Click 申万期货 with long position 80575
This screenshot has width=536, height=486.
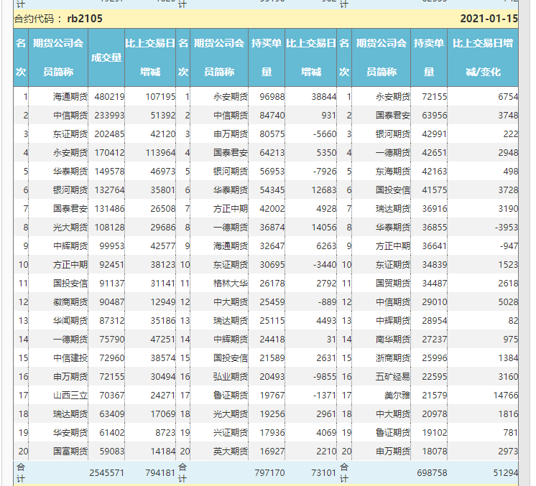(x=231, y=134)
